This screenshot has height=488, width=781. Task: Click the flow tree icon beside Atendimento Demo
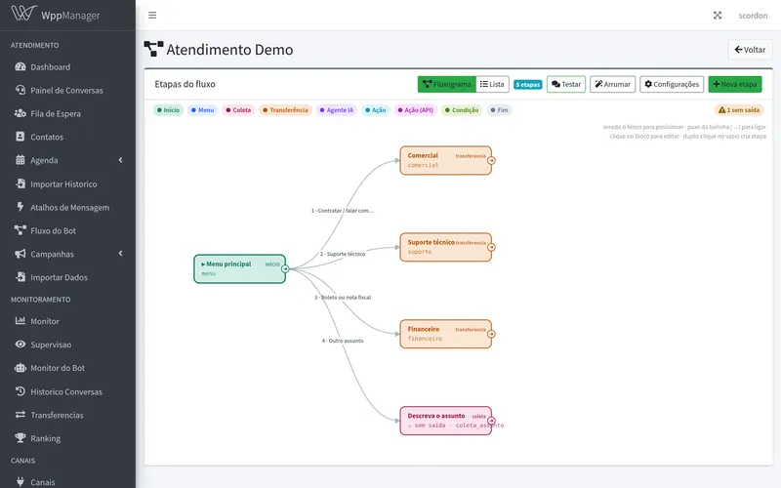153,49
